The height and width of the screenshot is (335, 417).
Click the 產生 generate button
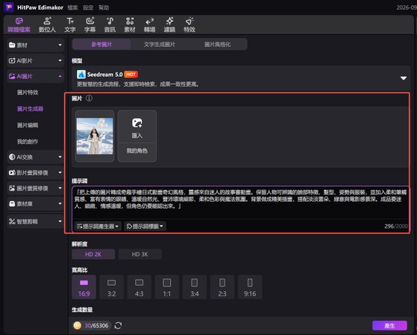389,325
